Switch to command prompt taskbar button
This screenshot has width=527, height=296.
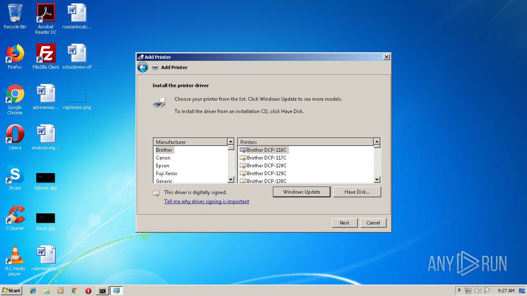point(102,291)
